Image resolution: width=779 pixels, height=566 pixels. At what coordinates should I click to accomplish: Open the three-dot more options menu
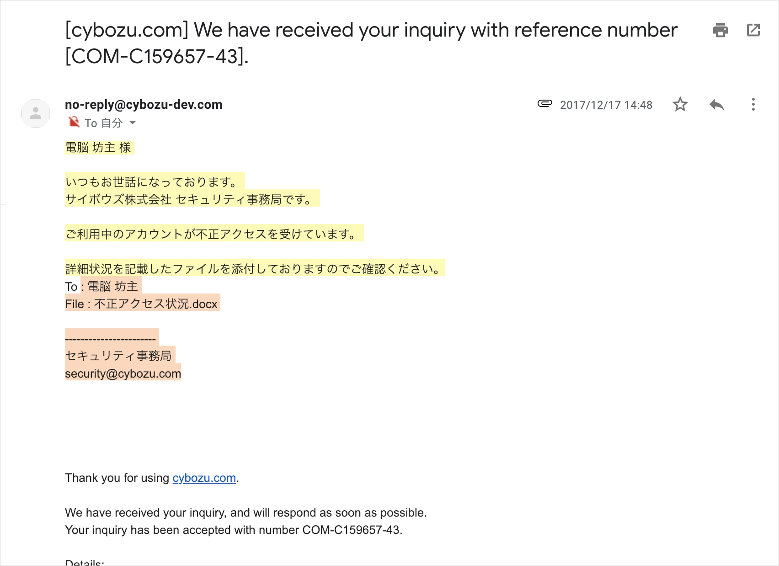[x=753, y=105]
